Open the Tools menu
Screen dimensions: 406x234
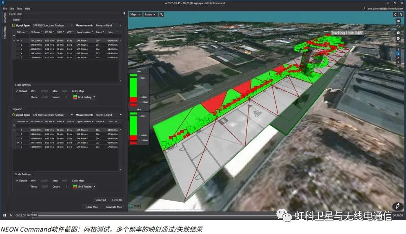pyautogui.click(x=19, y=8)
